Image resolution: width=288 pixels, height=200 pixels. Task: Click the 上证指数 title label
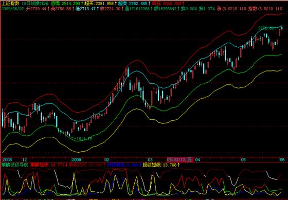click(x=10, y=3)
